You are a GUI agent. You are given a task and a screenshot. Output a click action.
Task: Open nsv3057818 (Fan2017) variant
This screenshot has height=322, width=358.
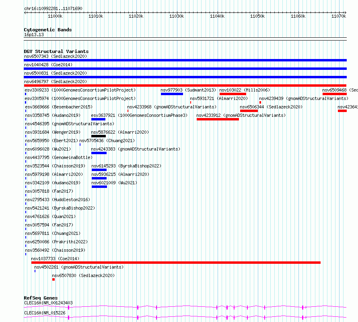click(x=49, y=191)
